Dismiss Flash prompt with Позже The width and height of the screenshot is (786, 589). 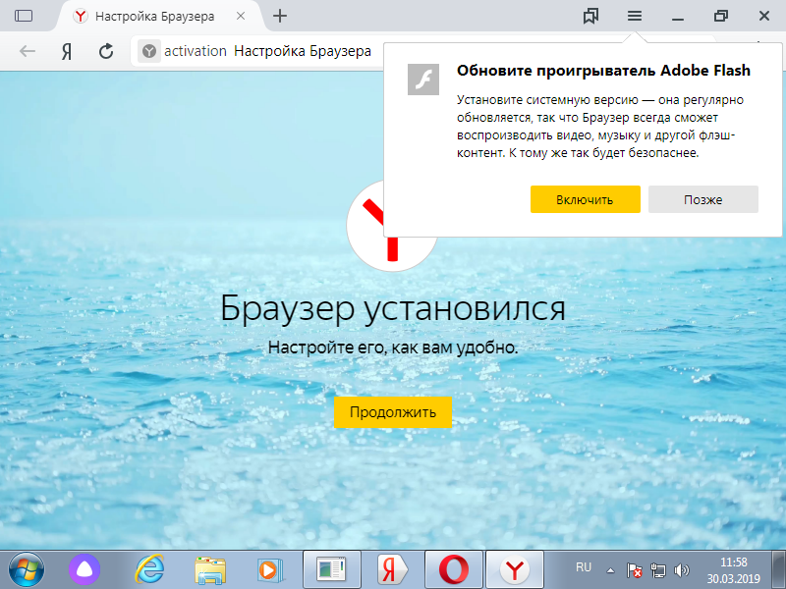click(702, 199)
